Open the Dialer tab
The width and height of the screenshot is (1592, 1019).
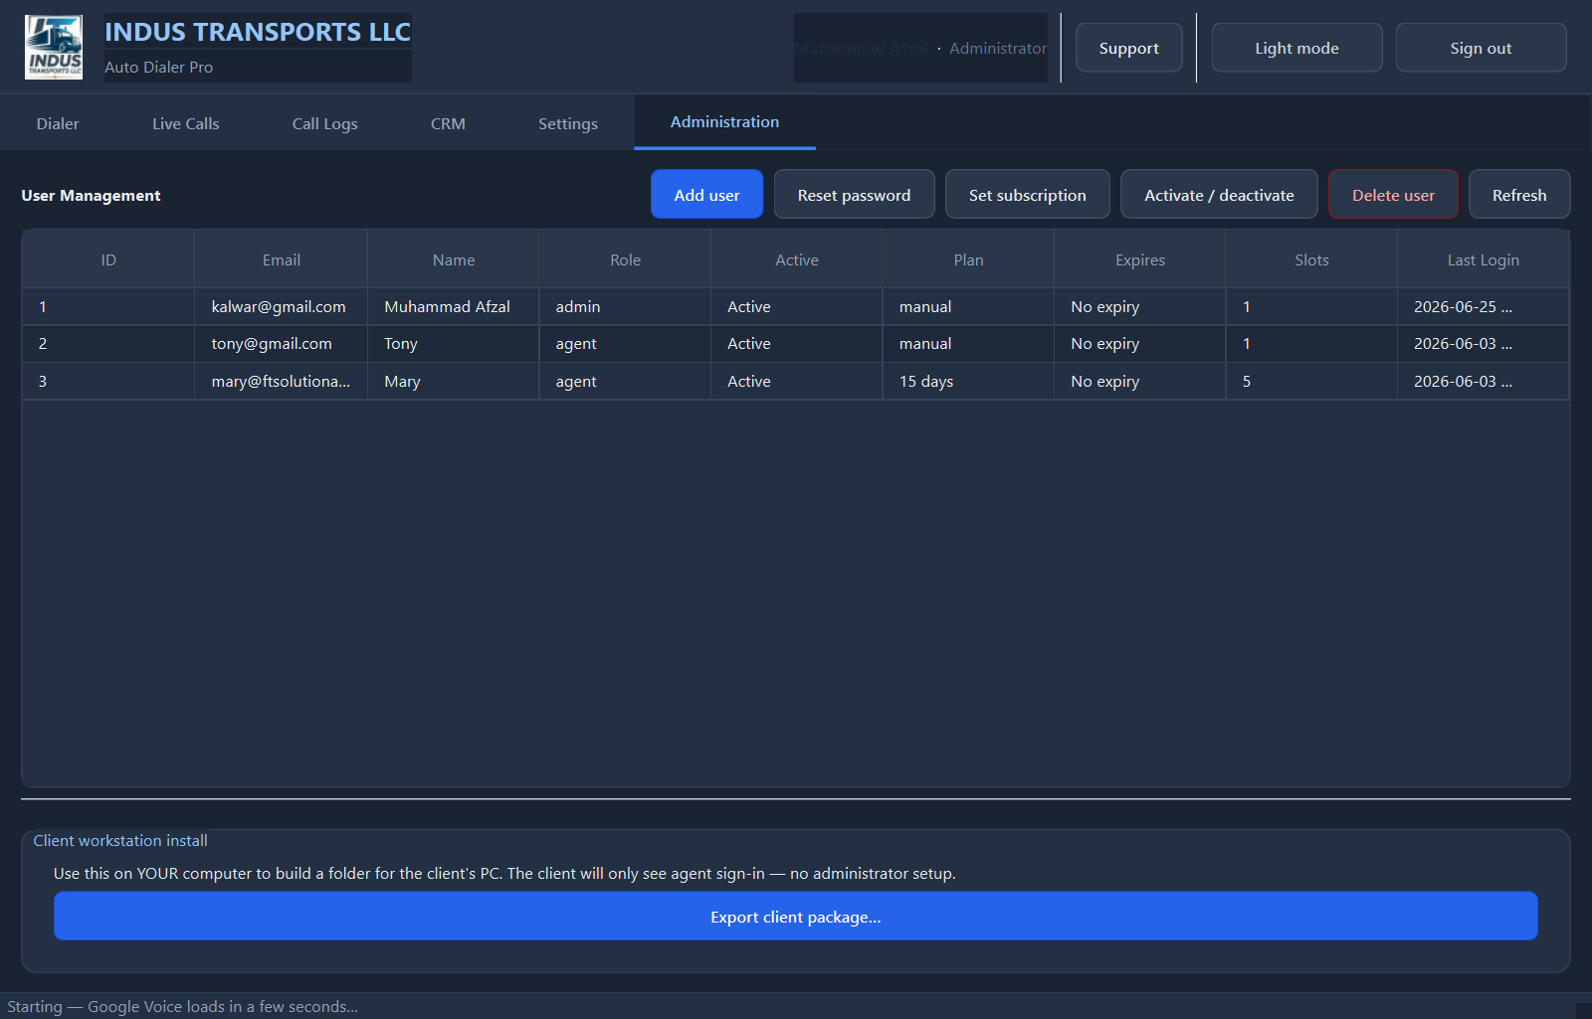click(x=58, y=123)
